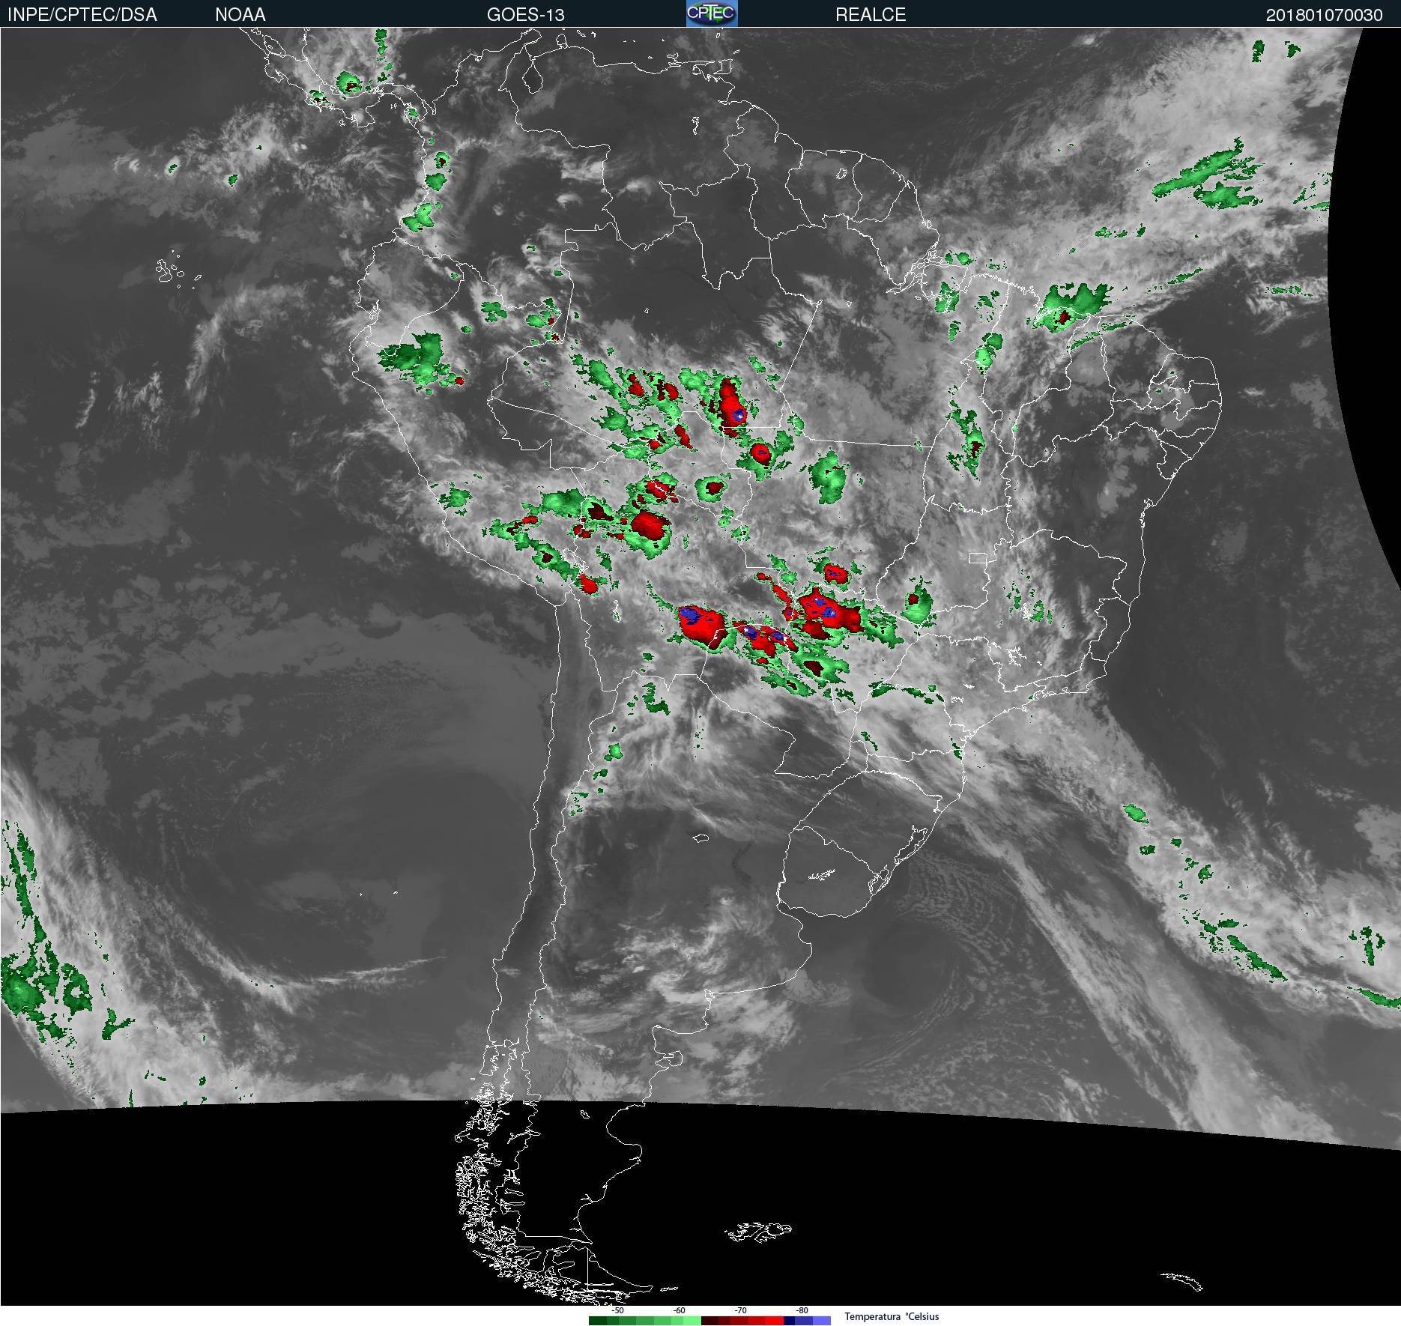Click the -80 legend tick label
Screen dimensions: 1401x1326
click(802, 1310)
